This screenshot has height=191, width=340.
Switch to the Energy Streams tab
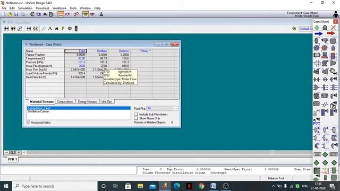(87, 101)
